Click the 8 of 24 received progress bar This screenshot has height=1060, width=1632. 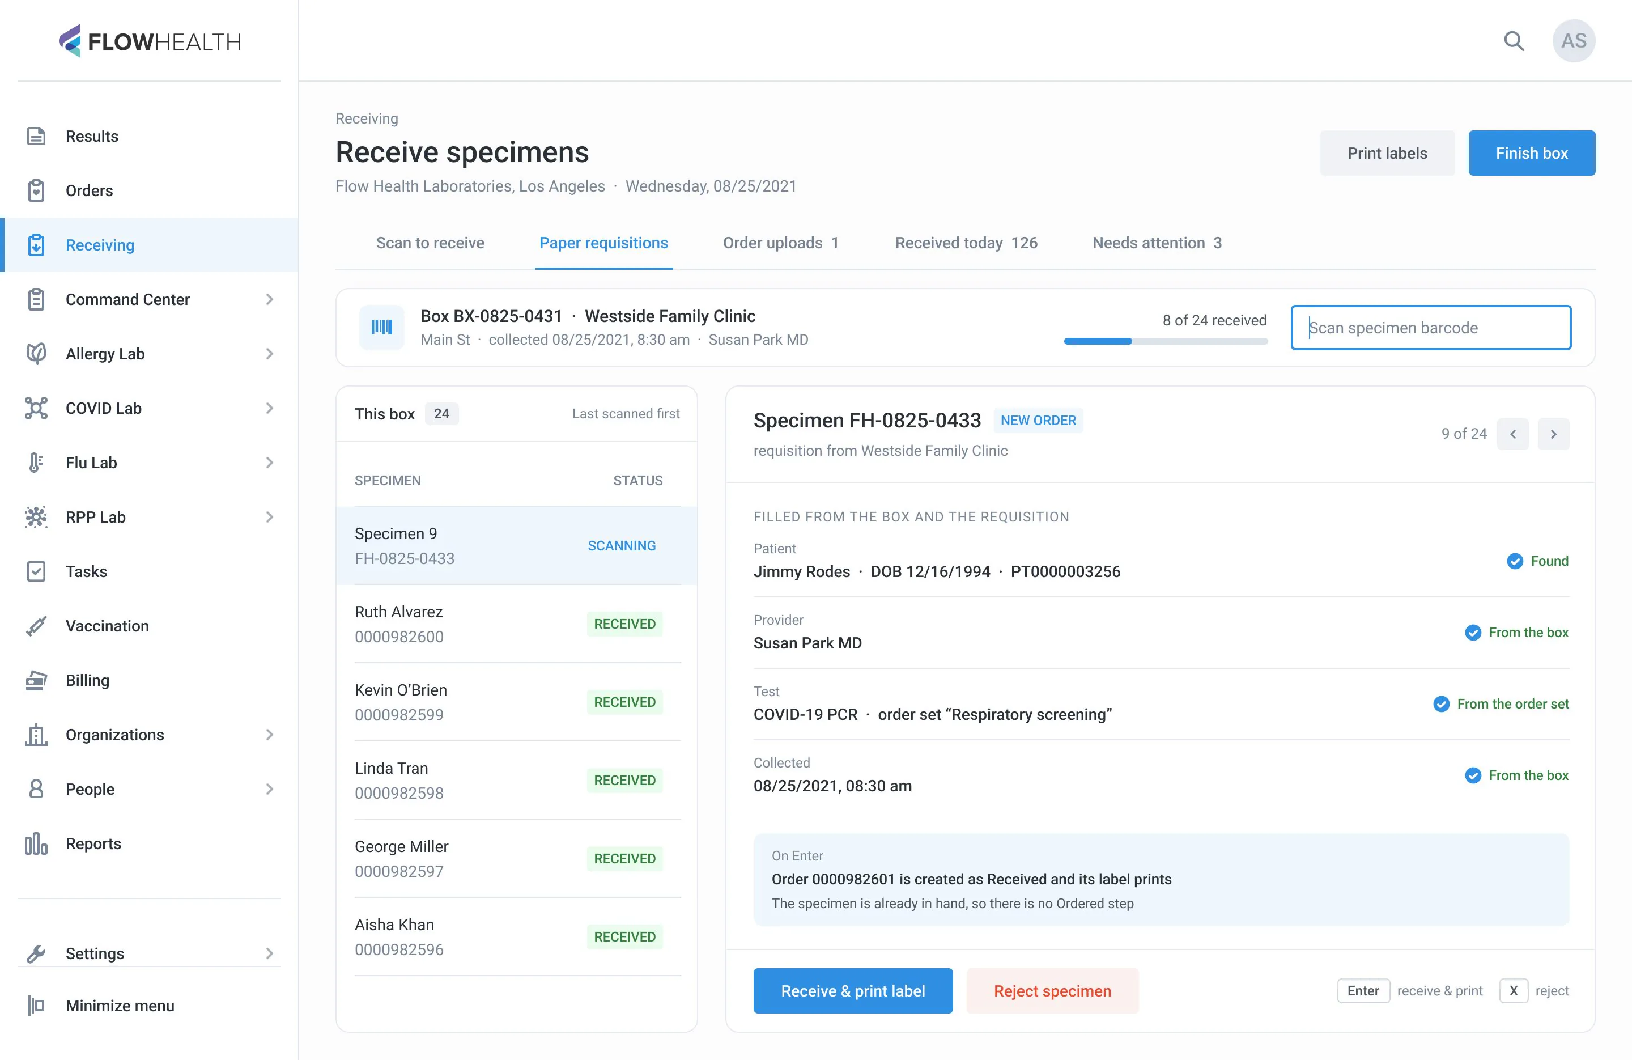1166,341
